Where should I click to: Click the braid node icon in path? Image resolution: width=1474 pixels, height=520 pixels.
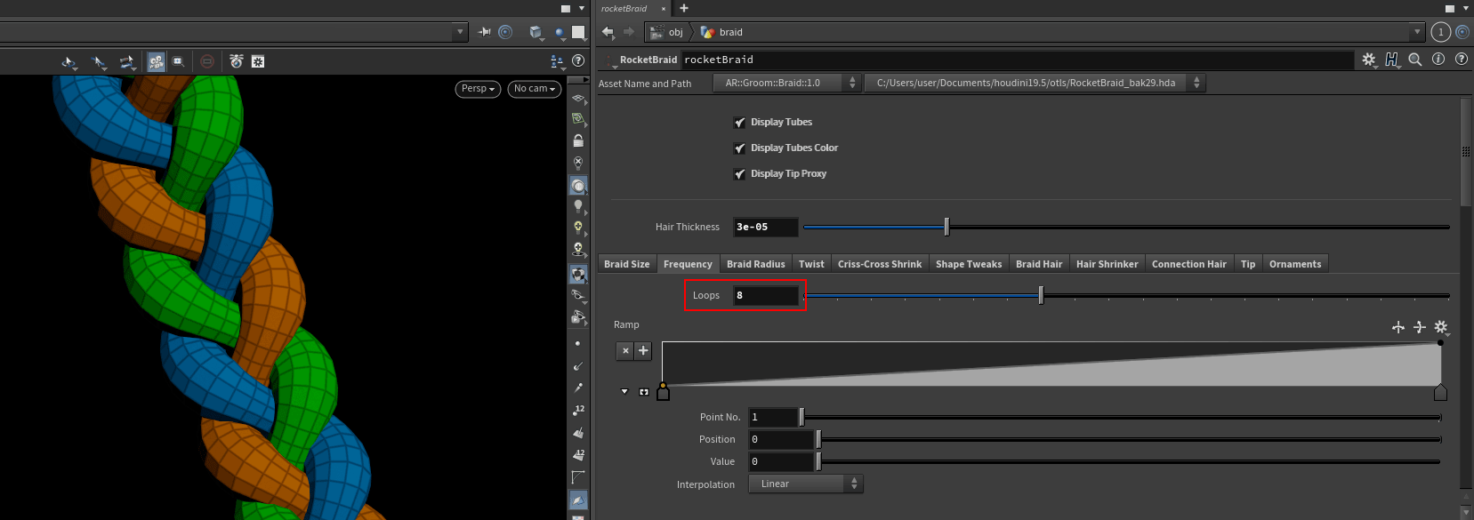pos(708,32)
